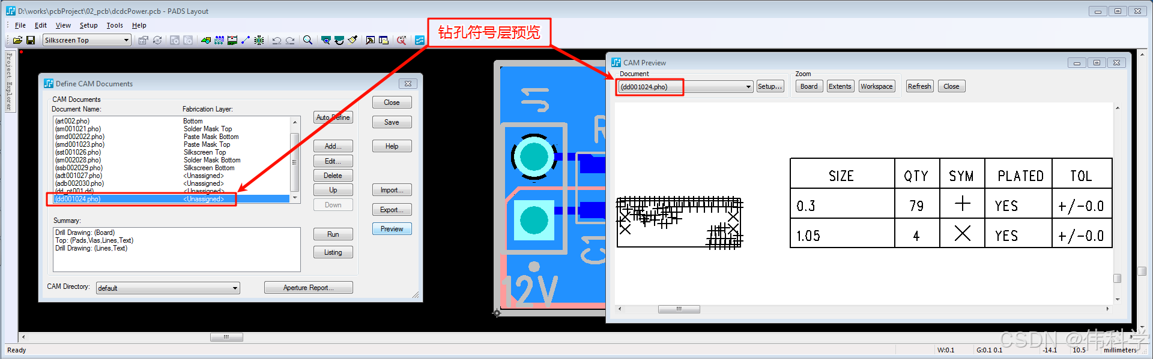The width and height of the screenshot is (1153, 359).
Task: Select the (adt001027.pho) document row
Action: 171,176
